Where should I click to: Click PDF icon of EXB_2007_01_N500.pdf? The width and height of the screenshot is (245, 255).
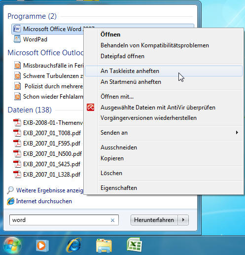(17, 154)
